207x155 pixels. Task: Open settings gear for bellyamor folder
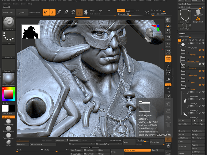click(200, 71)
